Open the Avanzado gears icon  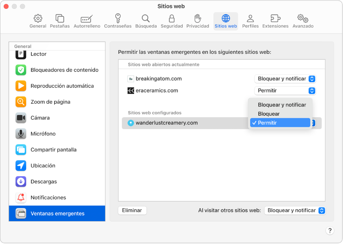pos(303,18)
